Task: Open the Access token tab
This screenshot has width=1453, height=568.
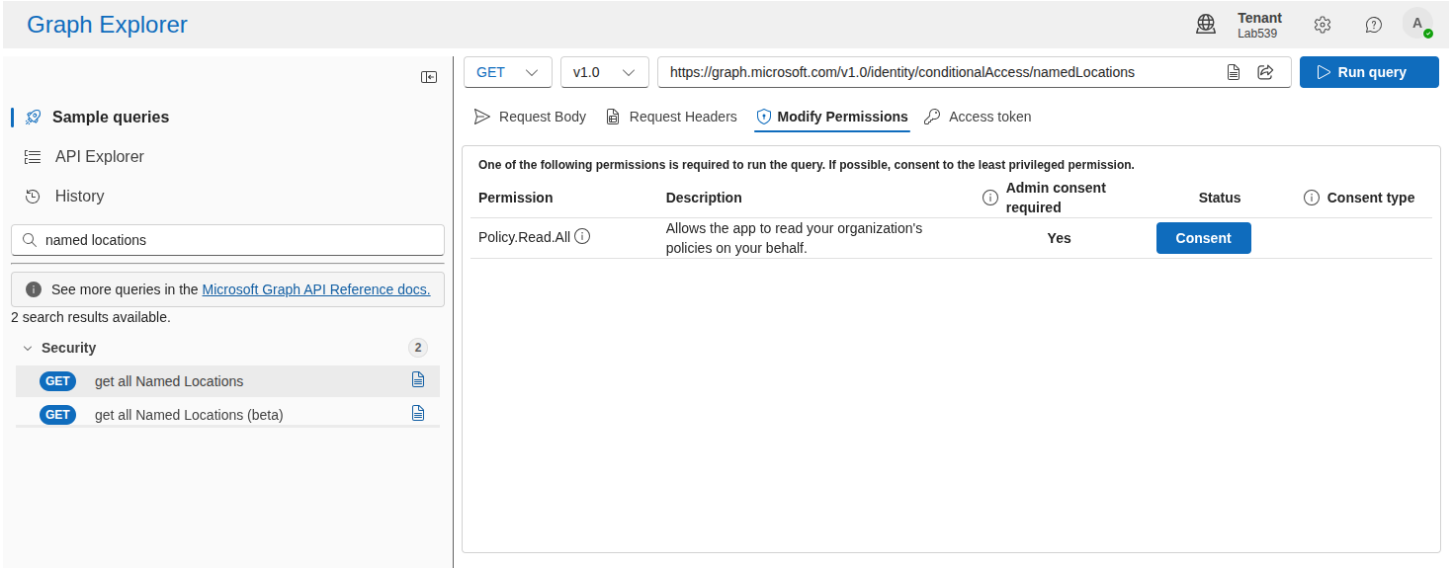Action: tap(978, 117)
